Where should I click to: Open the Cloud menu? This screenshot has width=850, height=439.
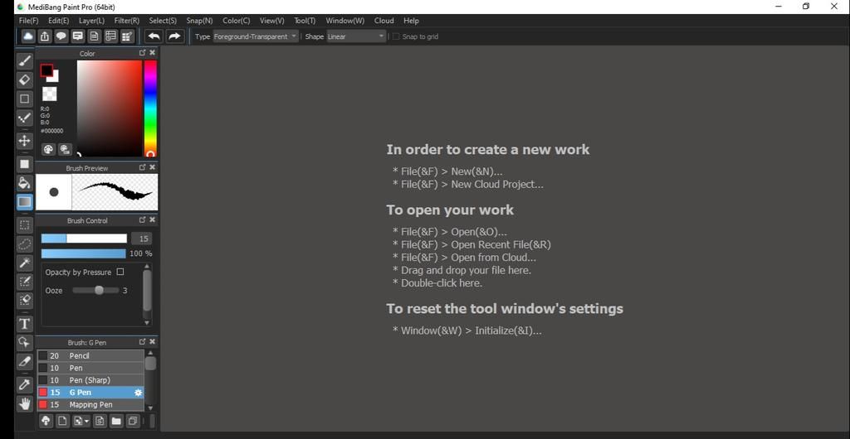coord(383,21)
